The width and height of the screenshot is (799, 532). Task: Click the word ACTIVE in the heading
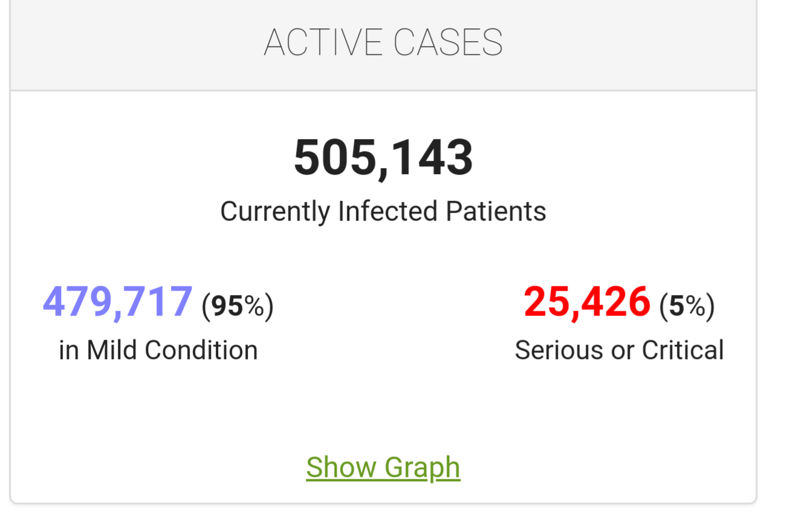point(323,42)
